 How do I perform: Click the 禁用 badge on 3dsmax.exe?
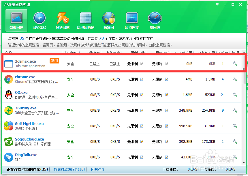point(54,61)
